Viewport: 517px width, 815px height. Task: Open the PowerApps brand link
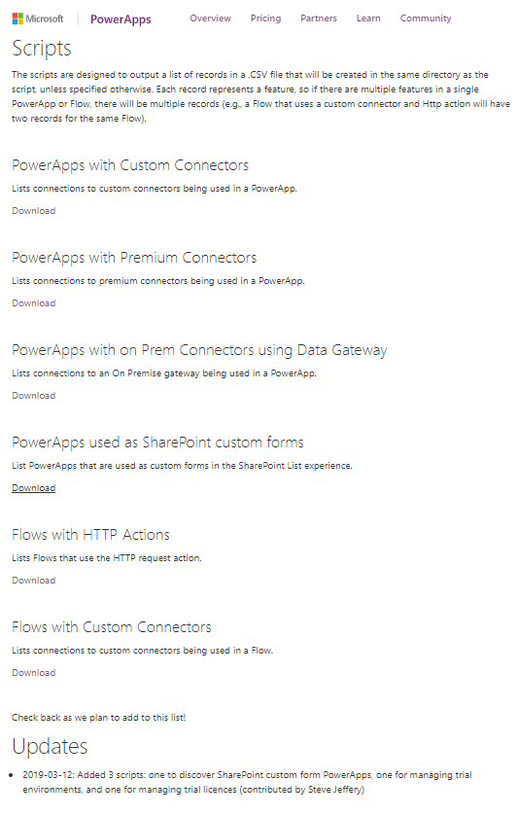121,19
